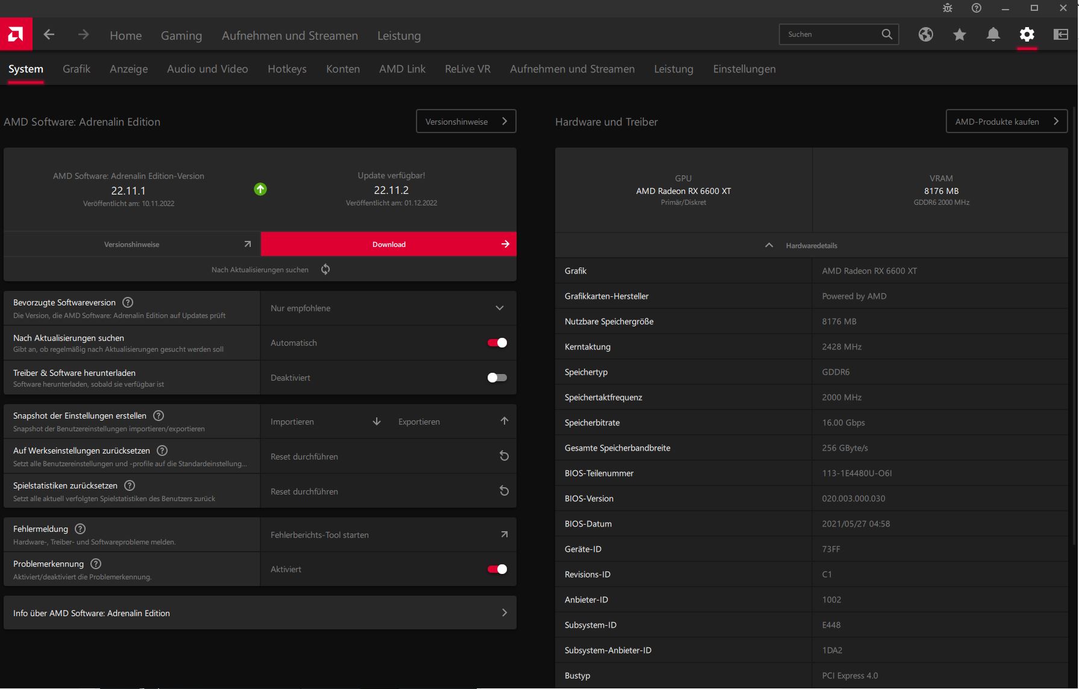This screenshot has height=689, width=1079.
Task: Open the bug report icon in title bar
Action: click(947, 8)
